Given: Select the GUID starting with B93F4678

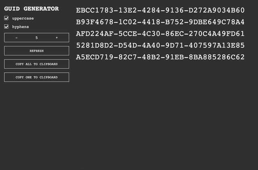Looking at the screenshot, I should [x=160, y=22].
